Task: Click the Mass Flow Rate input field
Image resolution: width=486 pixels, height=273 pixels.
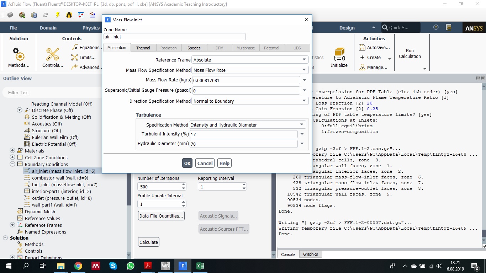Action: click(x=246, y=80)
